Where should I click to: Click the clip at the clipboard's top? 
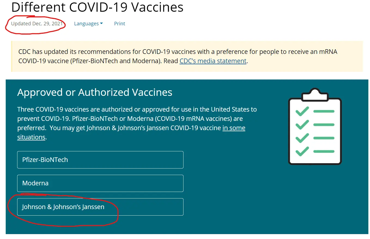[315, 94]
